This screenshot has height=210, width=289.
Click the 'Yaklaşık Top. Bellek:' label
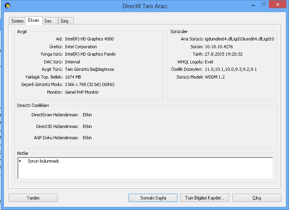tap(44, 77)
